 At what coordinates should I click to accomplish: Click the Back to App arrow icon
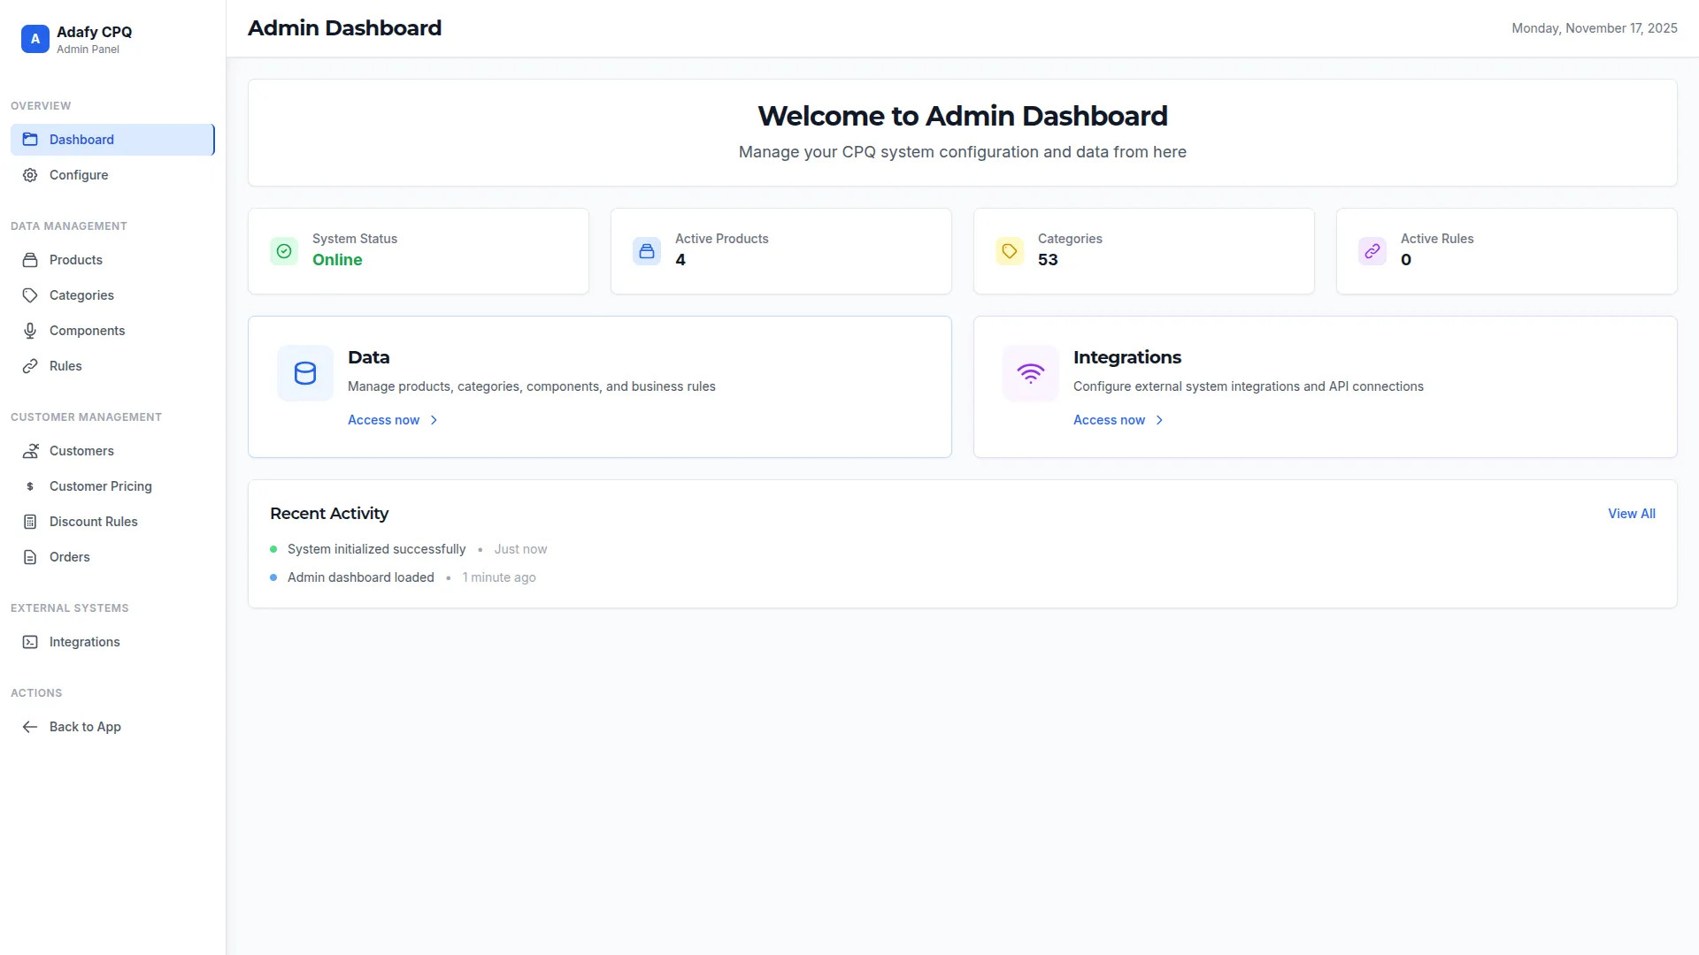tap(30, 727)
